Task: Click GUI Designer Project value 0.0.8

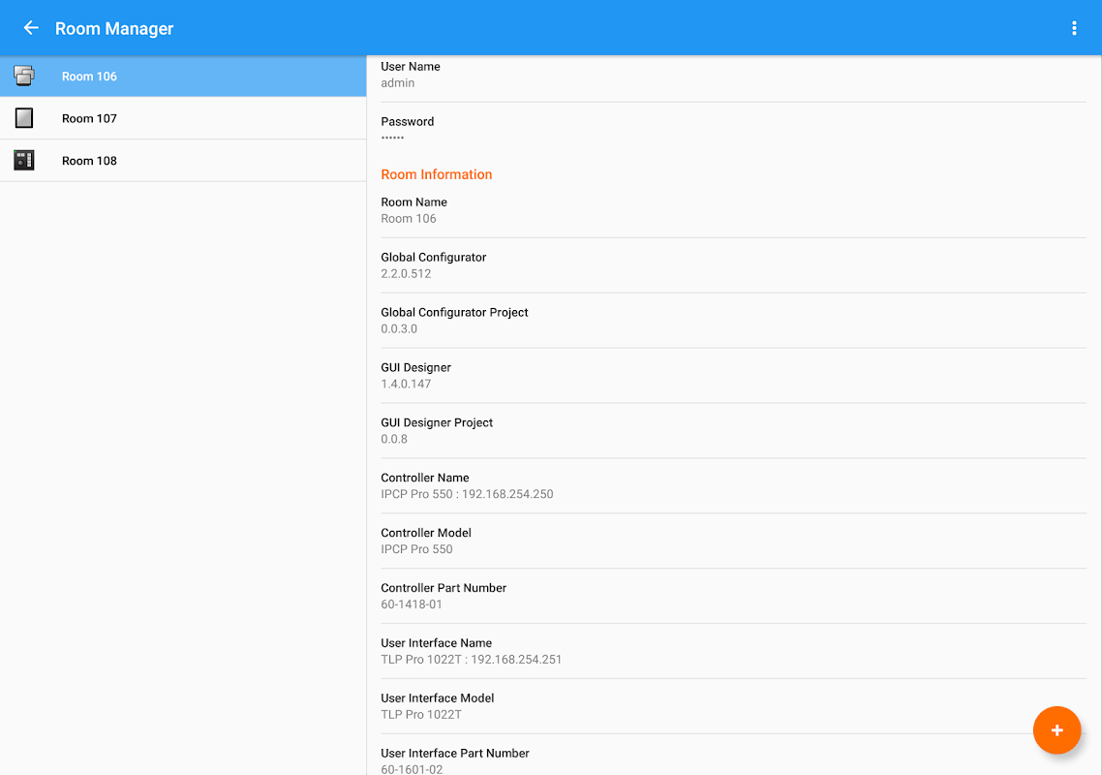Action: [x=734, y=430]
